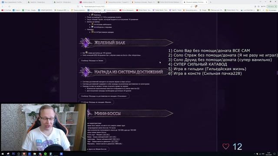Switch to the Perfect World browser tab
This screenshot has height=156, width=278.
point(169,2)
